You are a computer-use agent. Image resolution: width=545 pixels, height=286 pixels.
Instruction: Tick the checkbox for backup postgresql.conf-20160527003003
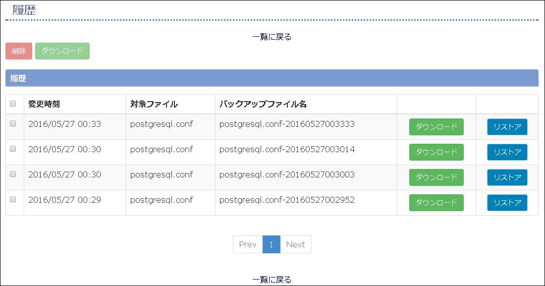click(13, 174)
